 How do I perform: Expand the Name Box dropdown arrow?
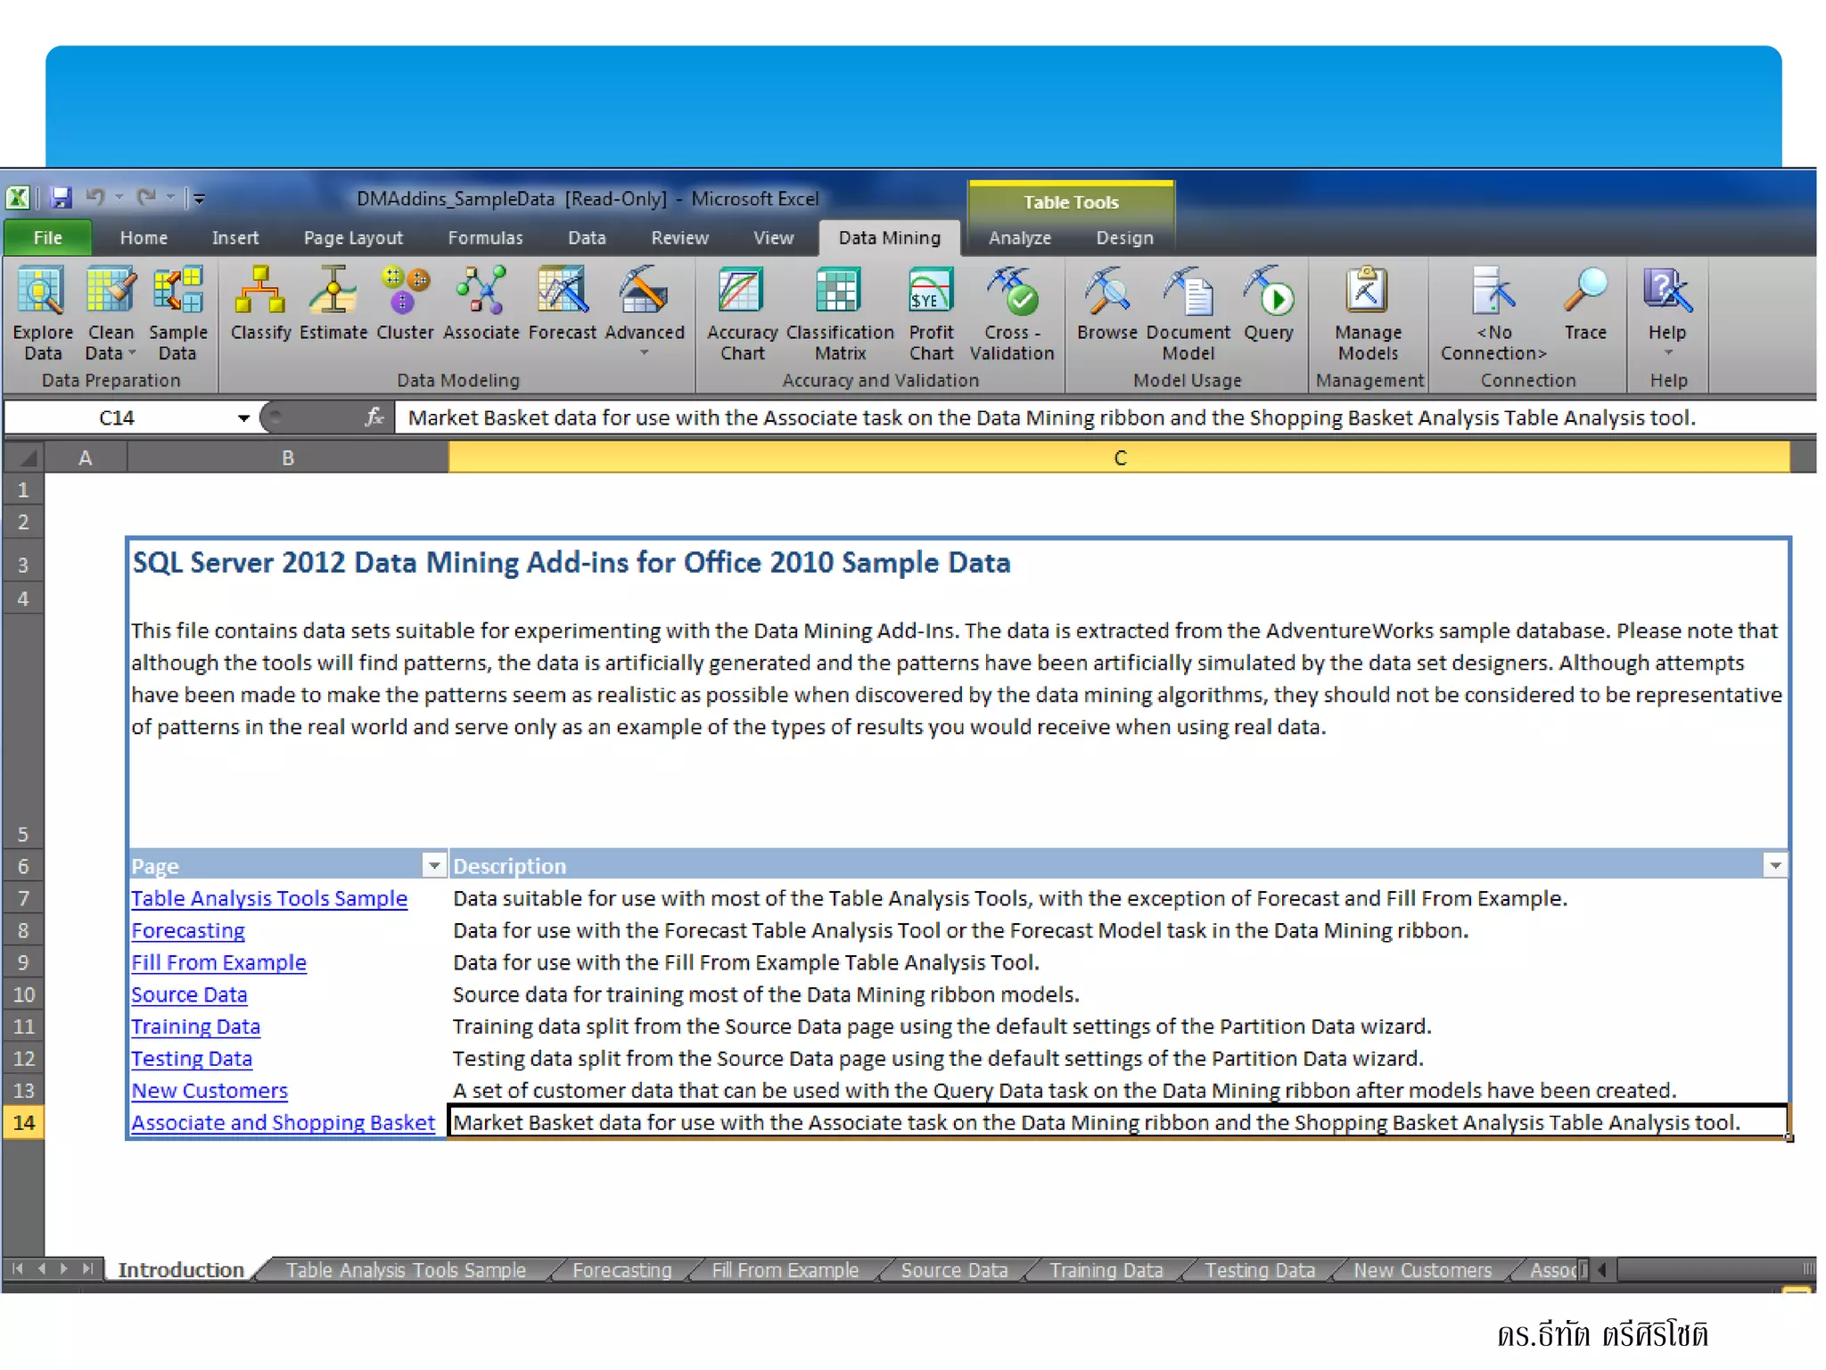(x=243, y=417)
